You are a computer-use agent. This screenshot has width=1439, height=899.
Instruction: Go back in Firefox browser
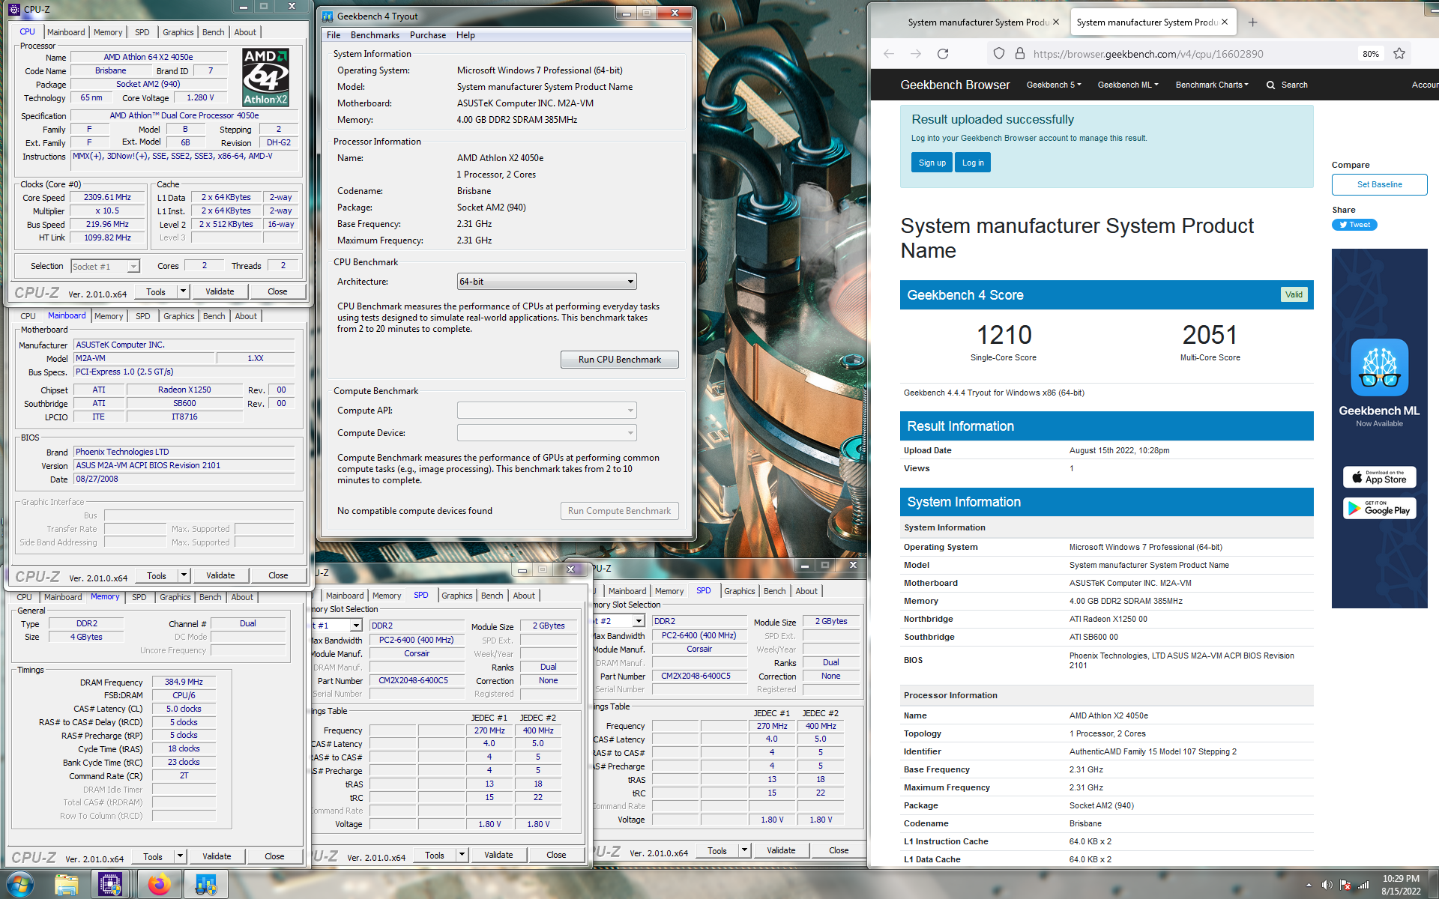[x=889, y=54]
